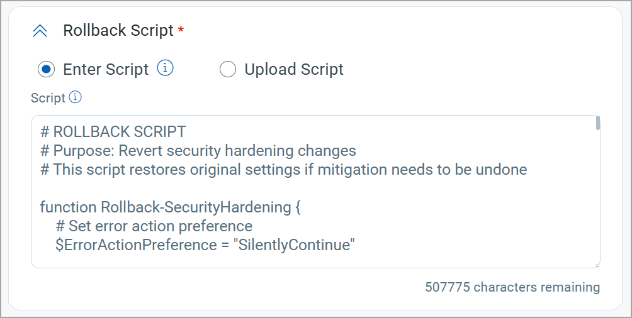The height and width of the screenshot is (318, 632).
Task: Click the textarea resize grip corner
Action: pos(598,266)
